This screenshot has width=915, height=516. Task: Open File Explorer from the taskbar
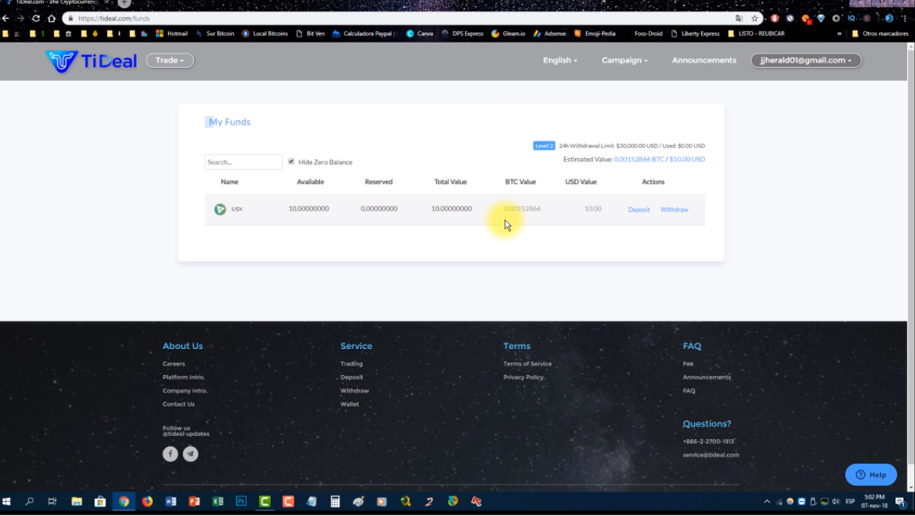76,502
